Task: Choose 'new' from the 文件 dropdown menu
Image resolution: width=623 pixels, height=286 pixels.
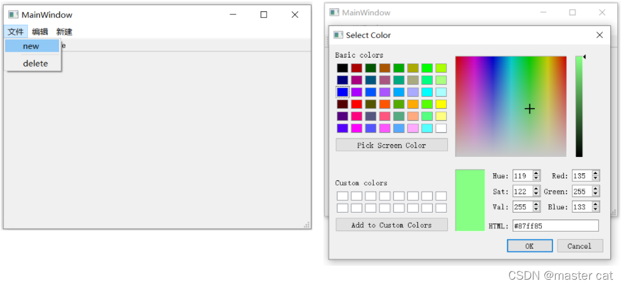Action: click(x=32, y=46)
